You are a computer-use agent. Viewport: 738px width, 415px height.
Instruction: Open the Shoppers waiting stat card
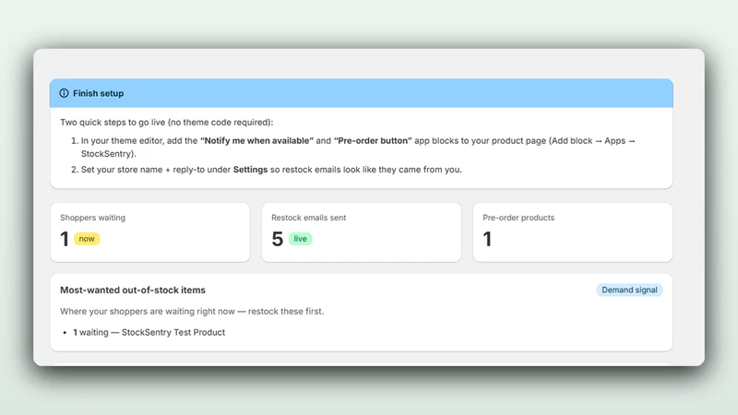pos(150,232)
